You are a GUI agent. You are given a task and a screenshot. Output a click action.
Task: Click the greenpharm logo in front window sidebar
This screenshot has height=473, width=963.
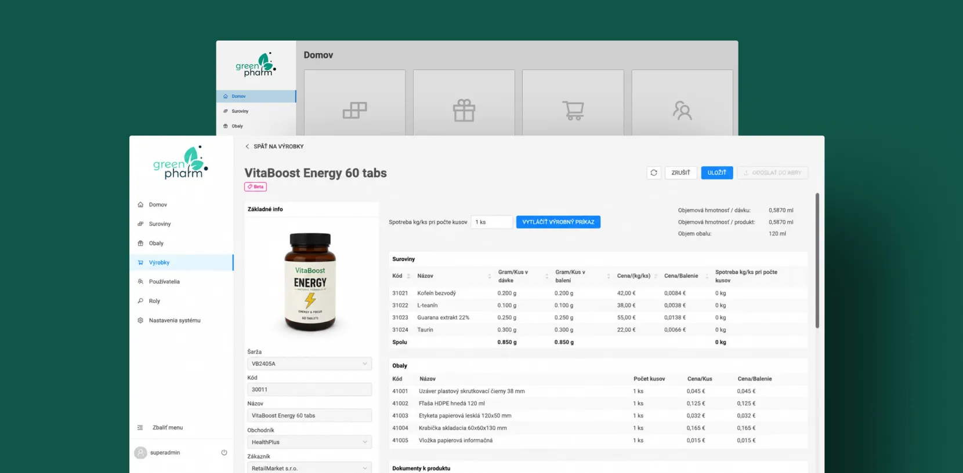180,163
